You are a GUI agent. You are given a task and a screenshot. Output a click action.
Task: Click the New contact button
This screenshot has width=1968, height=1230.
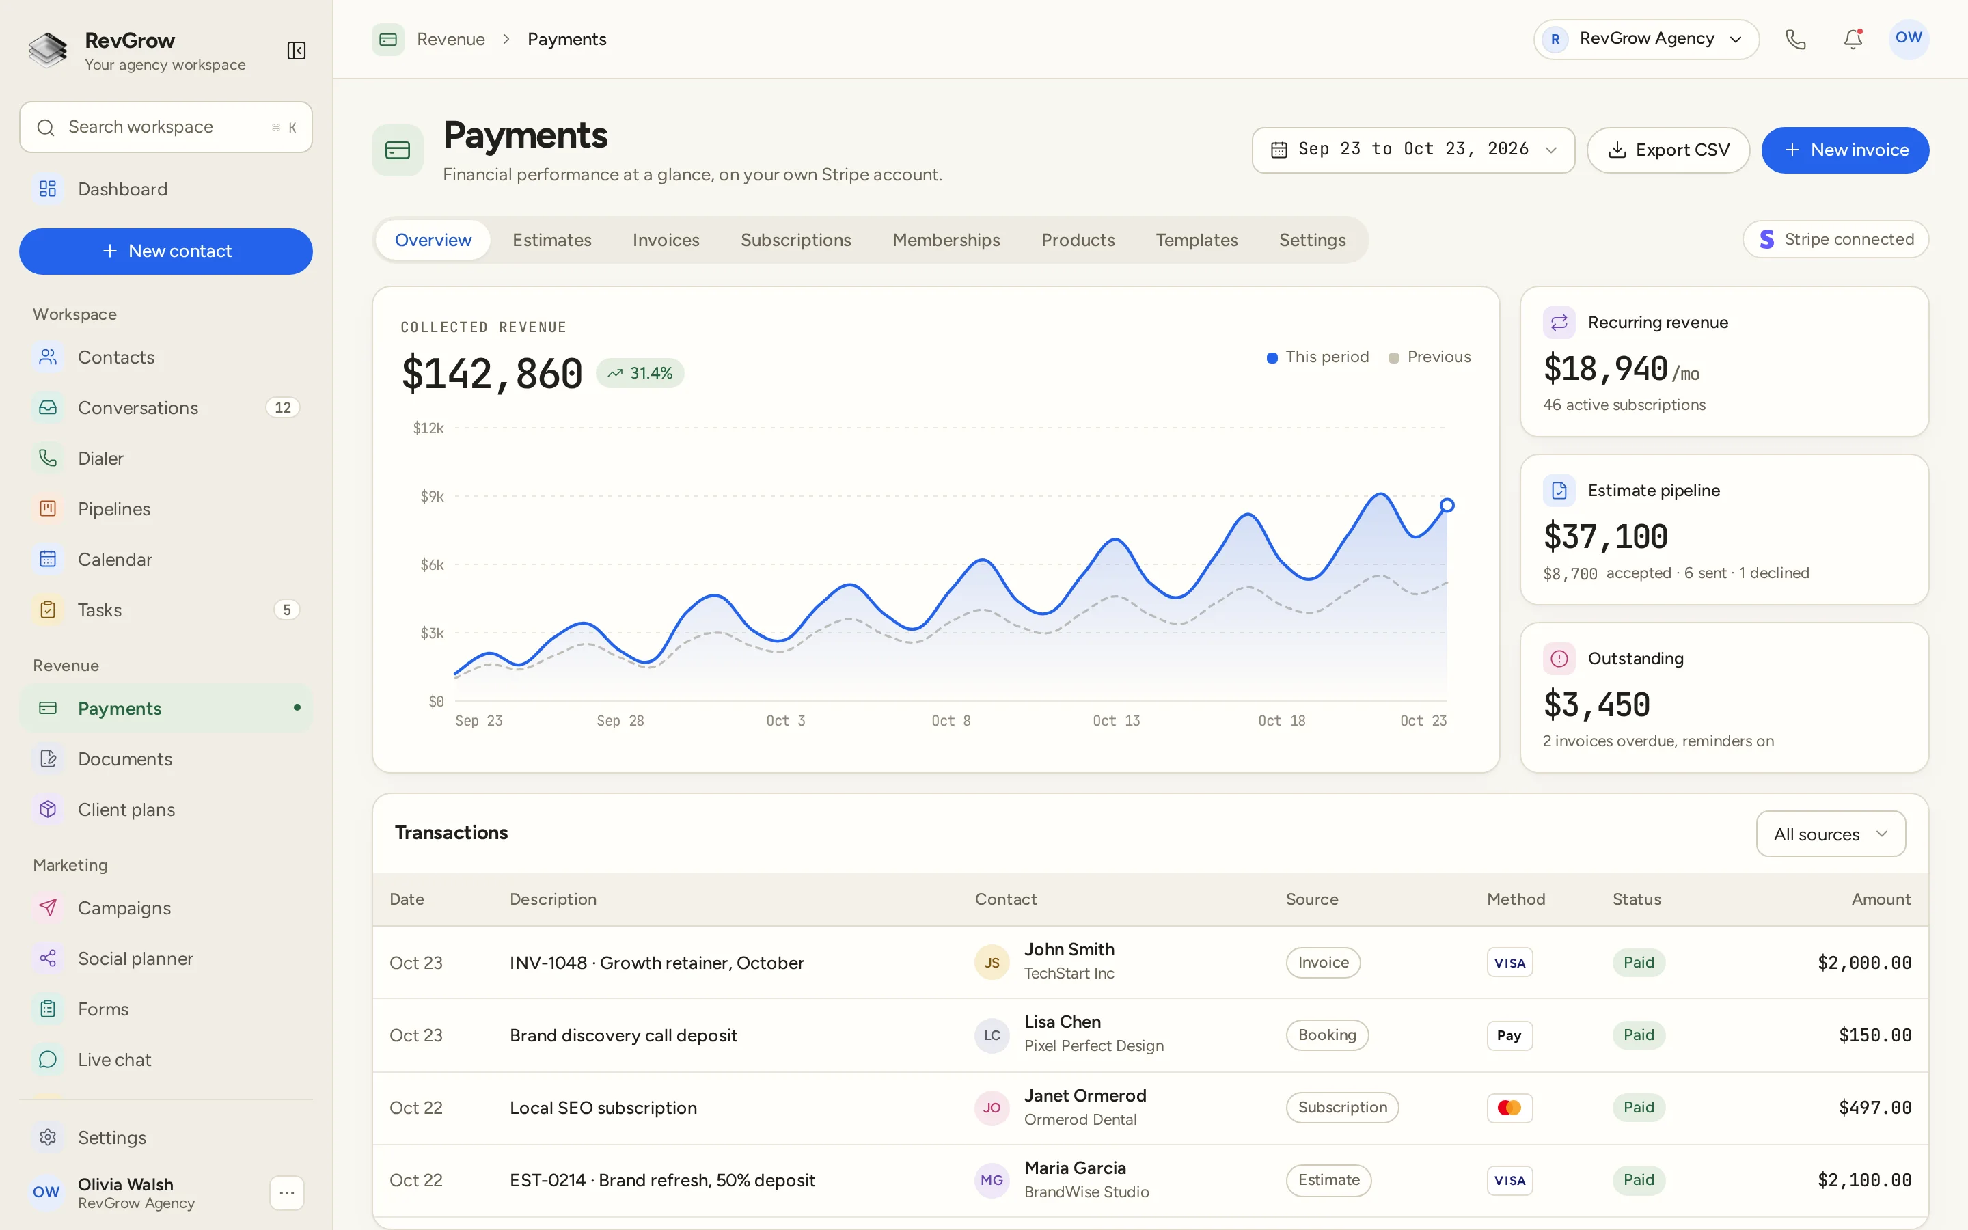point(166,251)
